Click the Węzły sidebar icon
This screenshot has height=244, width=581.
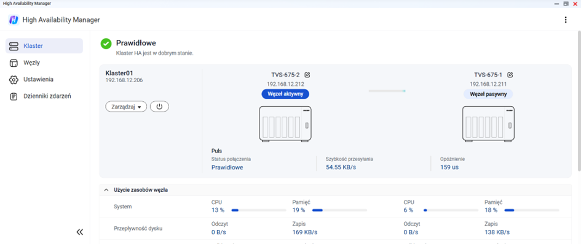point(14,63)
